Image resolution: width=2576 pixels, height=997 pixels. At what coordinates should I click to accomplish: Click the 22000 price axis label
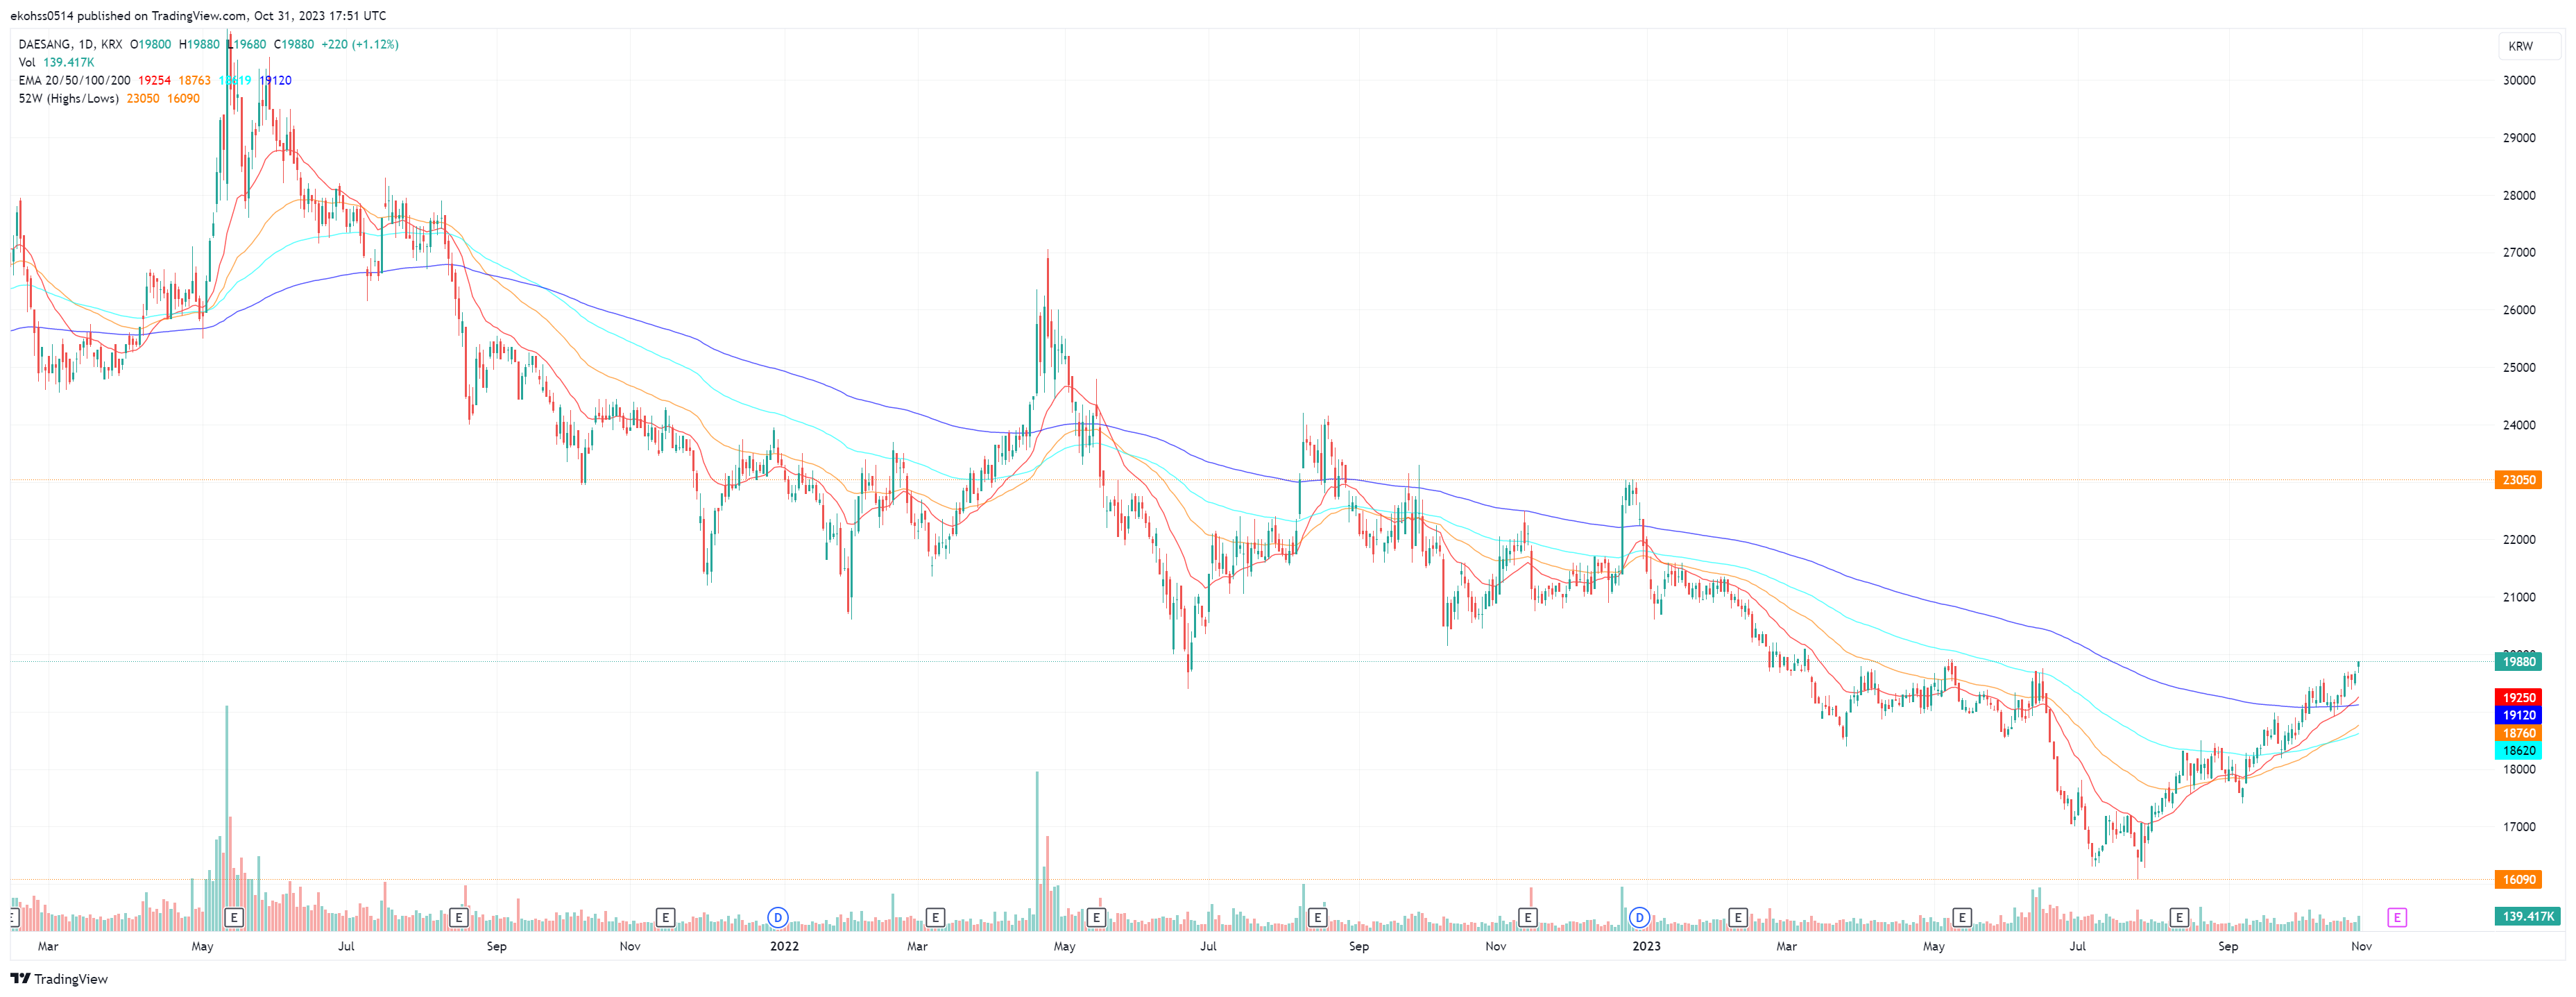tap(2518, 540)
